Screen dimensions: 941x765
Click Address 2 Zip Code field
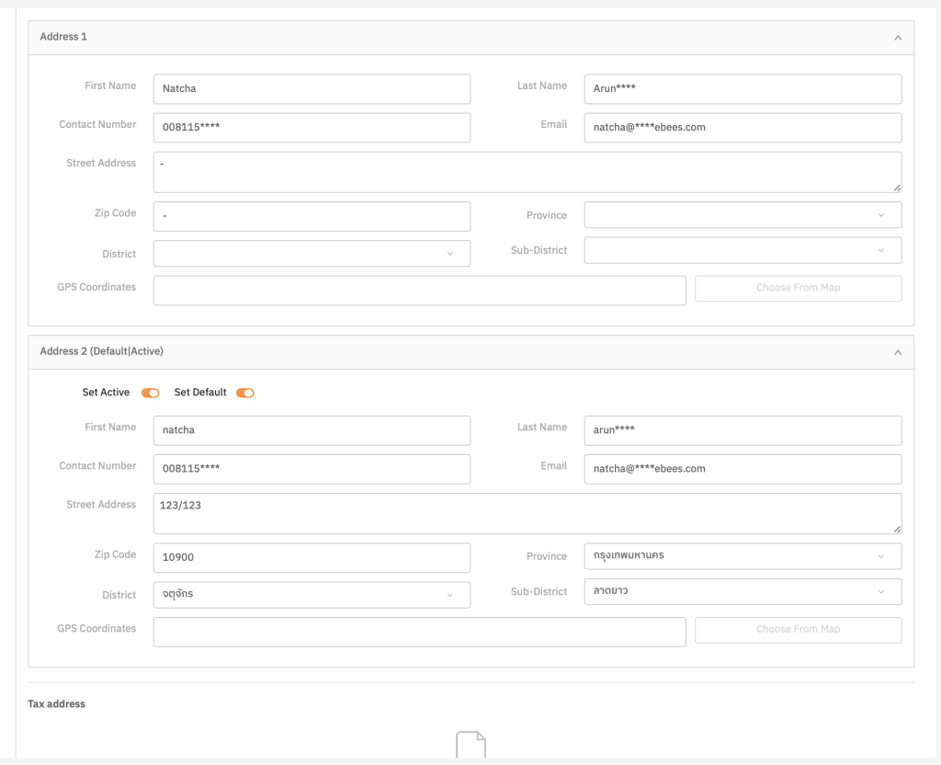point(312,557)
